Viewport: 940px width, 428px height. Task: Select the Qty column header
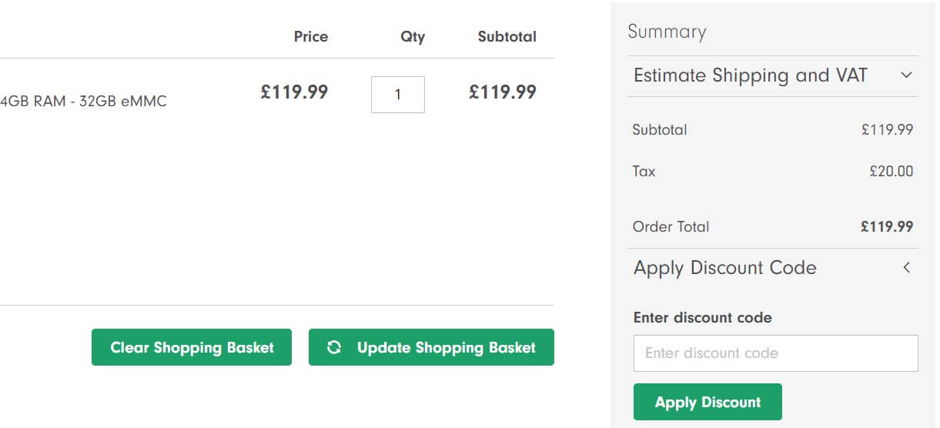pos(413,37)
